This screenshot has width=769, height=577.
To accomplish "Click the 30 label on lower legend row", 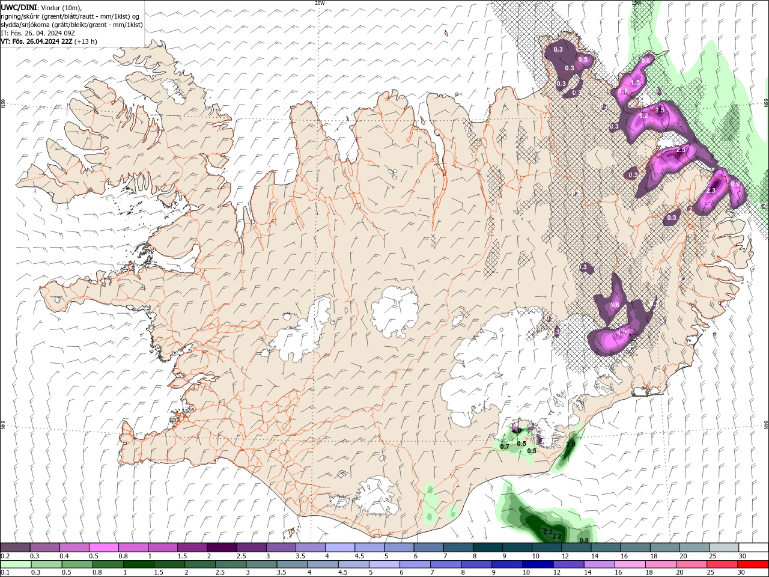I will (743, 572).
